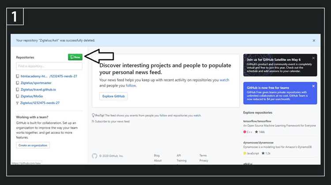Click the repo icon beside Zigtelus/MoGo

pyautogui.click(x=18, y=96)
